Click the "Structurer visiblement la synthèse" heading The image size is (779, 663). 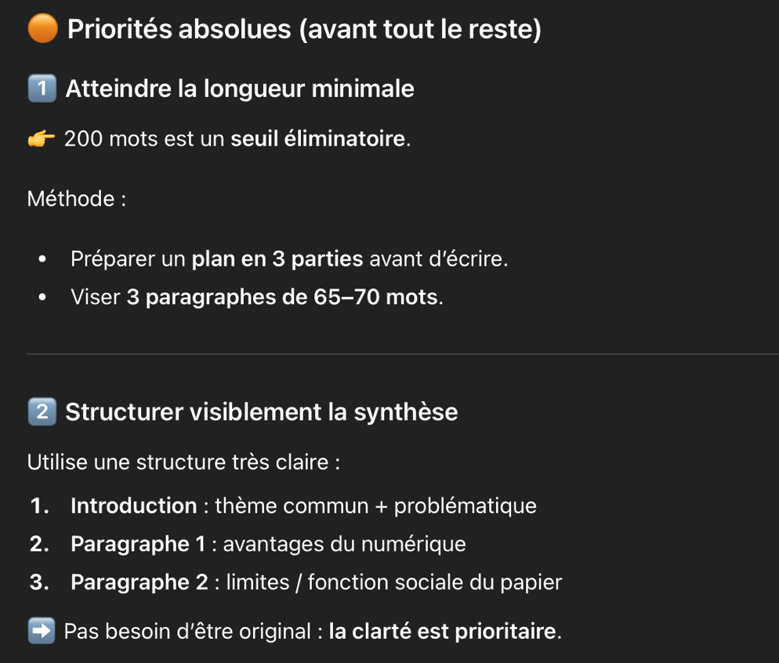261,412
